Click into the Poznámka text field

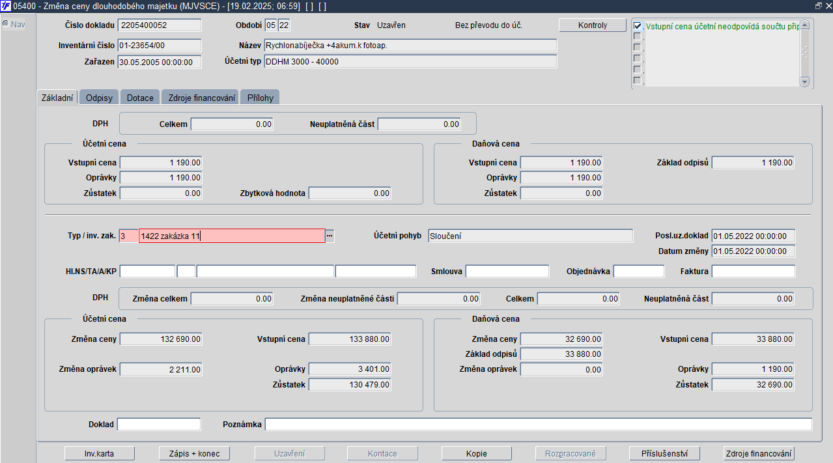(539, 425)
